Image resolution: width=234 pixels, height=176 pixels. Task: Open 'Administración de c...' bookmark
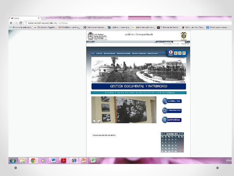(x=144, y=27)
